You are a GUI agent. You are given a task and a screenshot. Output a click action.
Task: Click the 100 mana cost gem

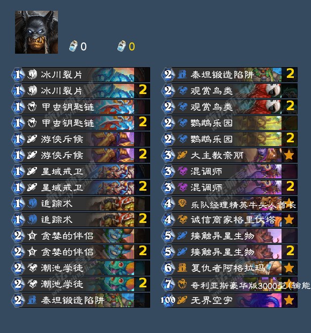168,300
